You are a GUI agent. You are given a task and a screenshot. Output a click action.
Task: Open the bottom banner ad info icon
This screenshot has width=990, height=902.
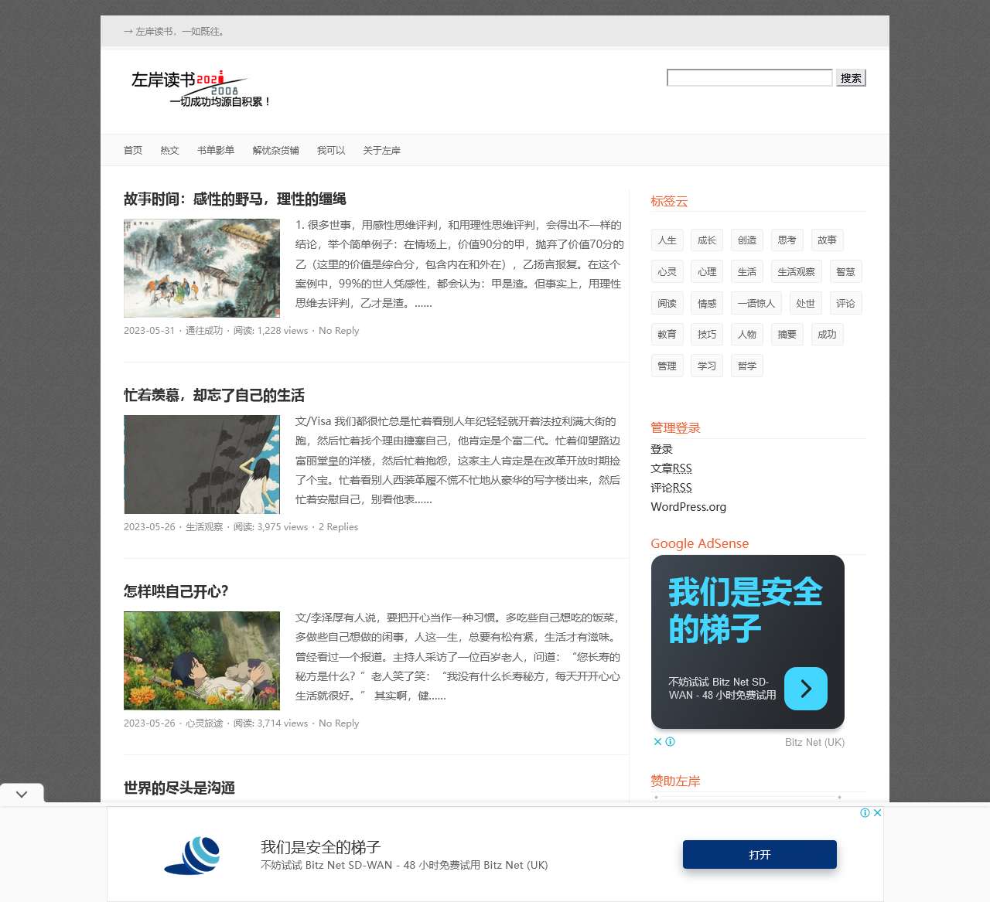[865, 812]
